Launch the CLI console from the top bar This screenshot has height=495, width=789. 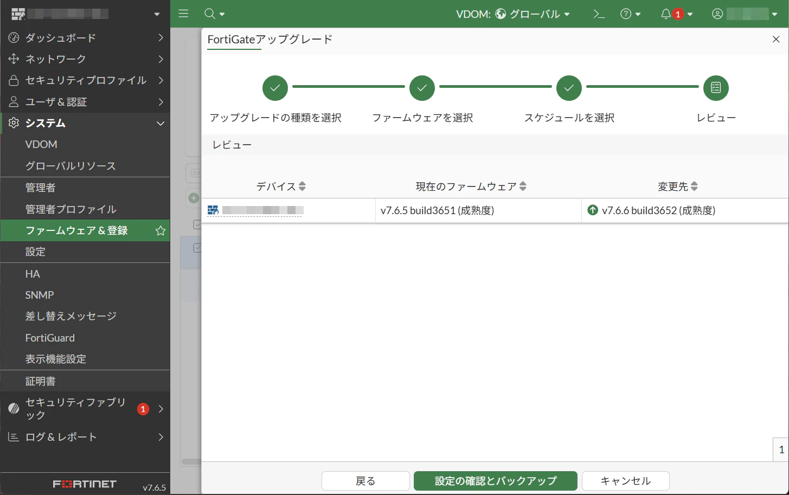(x=599, y=14)
